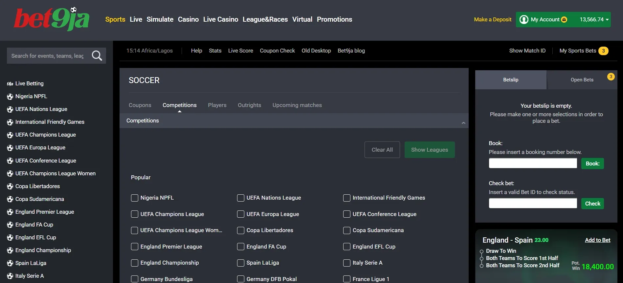Screen dimensions: 623x283
Task: Click the My Account profile icon
Action: pyautogui.click(x=524, y=19)
